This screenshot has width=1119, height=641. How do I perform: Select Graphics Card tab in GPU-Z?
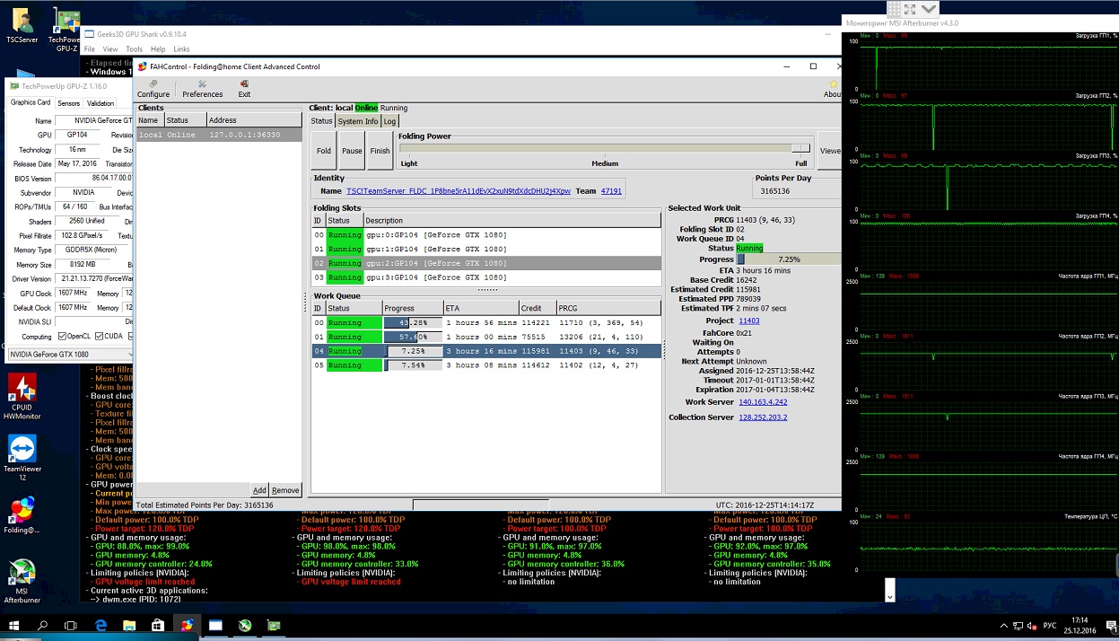point(31,102)
